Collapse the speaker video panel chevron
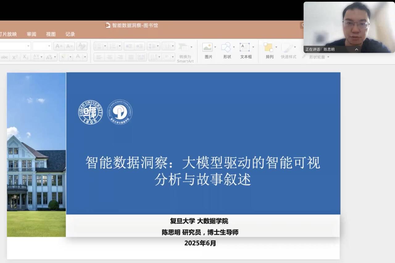Image resolution: width=395 pixels, height=263 pixels. pos(356,49)
